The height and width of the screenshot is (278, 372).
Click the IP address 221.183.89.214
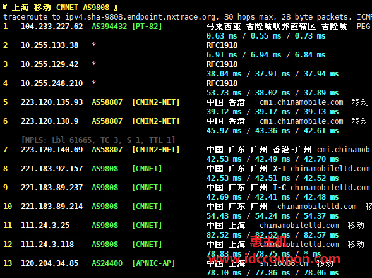pyautogui.click(x=52, y=207)
